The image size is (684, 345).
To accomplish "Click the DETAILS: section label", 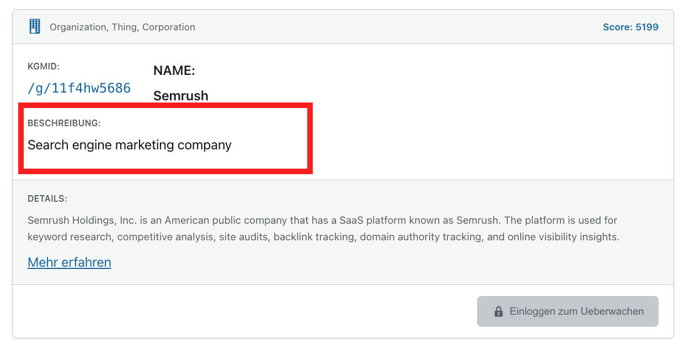I will click(x=47, y=198).
